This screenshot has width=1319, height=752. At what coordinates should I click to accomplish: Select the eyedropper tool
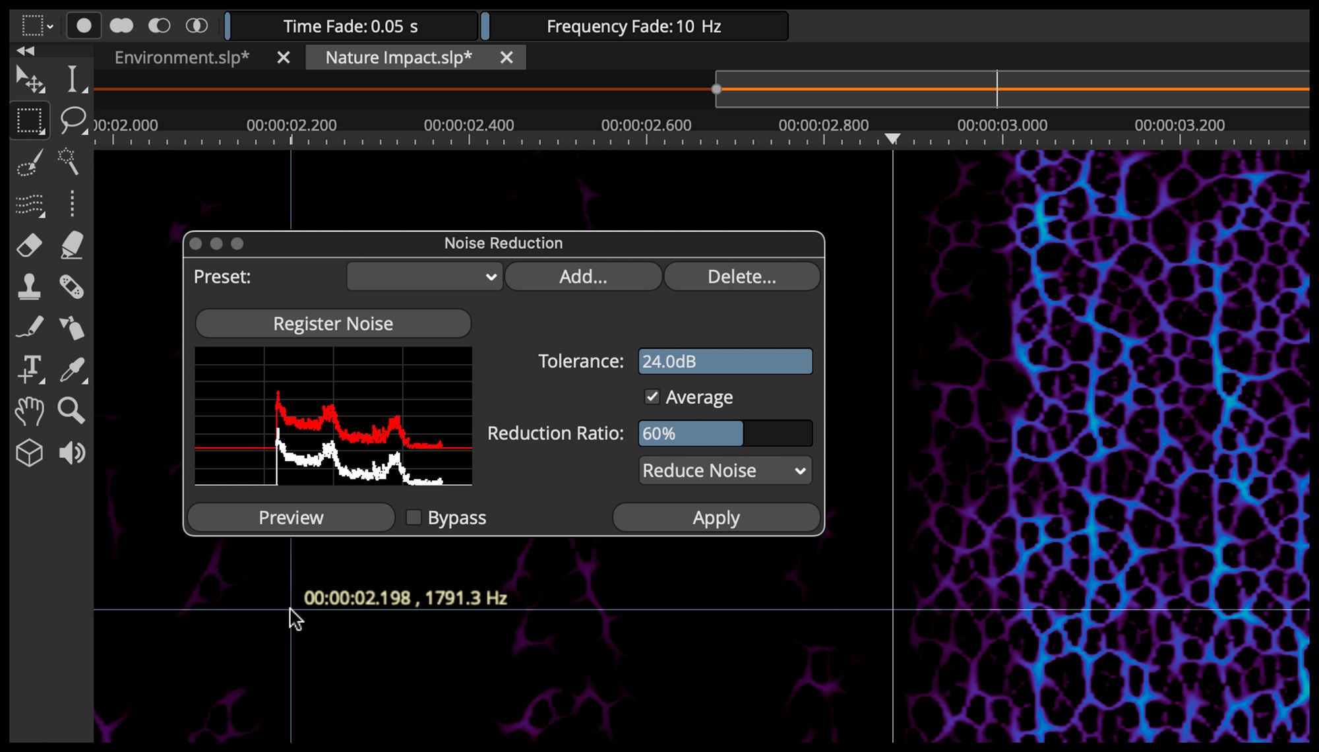72,369
